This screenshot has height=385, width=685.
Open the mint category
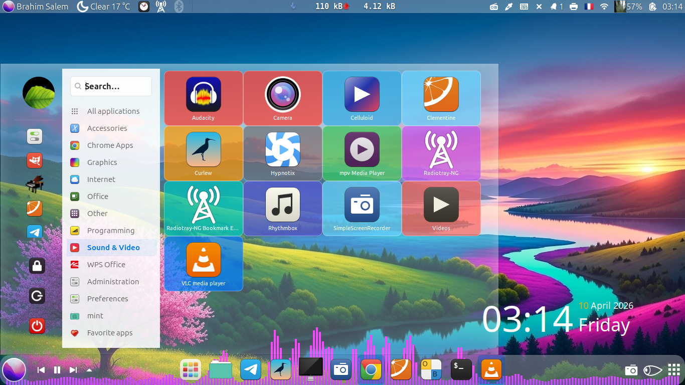point(112,316)
